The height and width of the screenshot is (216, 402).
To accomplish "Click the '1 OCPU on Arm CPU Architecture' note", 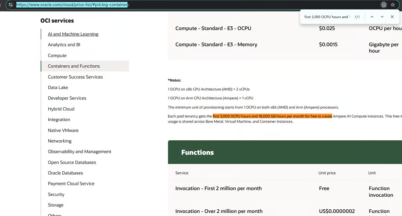I will point(210,98).
